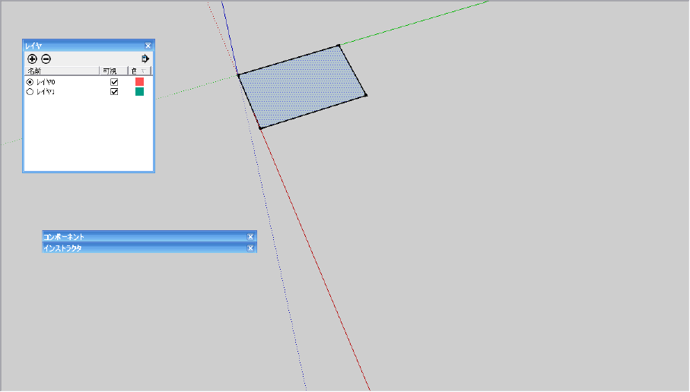690x392 pixels.
Task: Close the インストラクタ panel
Action: pos(250,248)
